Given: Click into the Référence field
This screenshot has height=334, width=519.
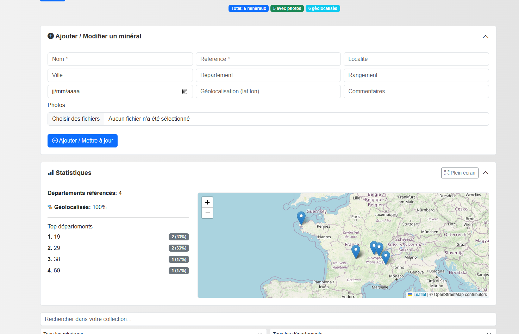Looking at the screenshot, I should click(x=268, y=59).
